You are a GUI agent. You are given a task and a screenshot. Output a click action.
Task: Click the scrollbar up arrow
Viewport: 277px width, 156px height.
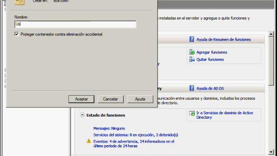(271, 34)
